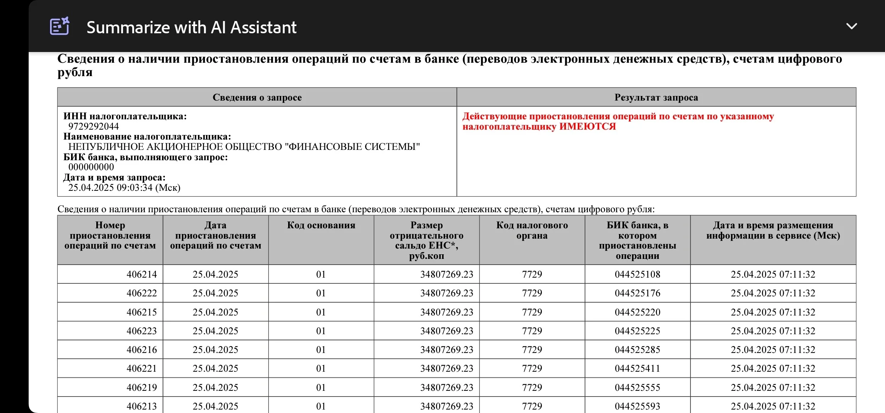
Task: Select request timestamp 25.04.2025 09:03:34 (Мск)
Action: [124, 188]
